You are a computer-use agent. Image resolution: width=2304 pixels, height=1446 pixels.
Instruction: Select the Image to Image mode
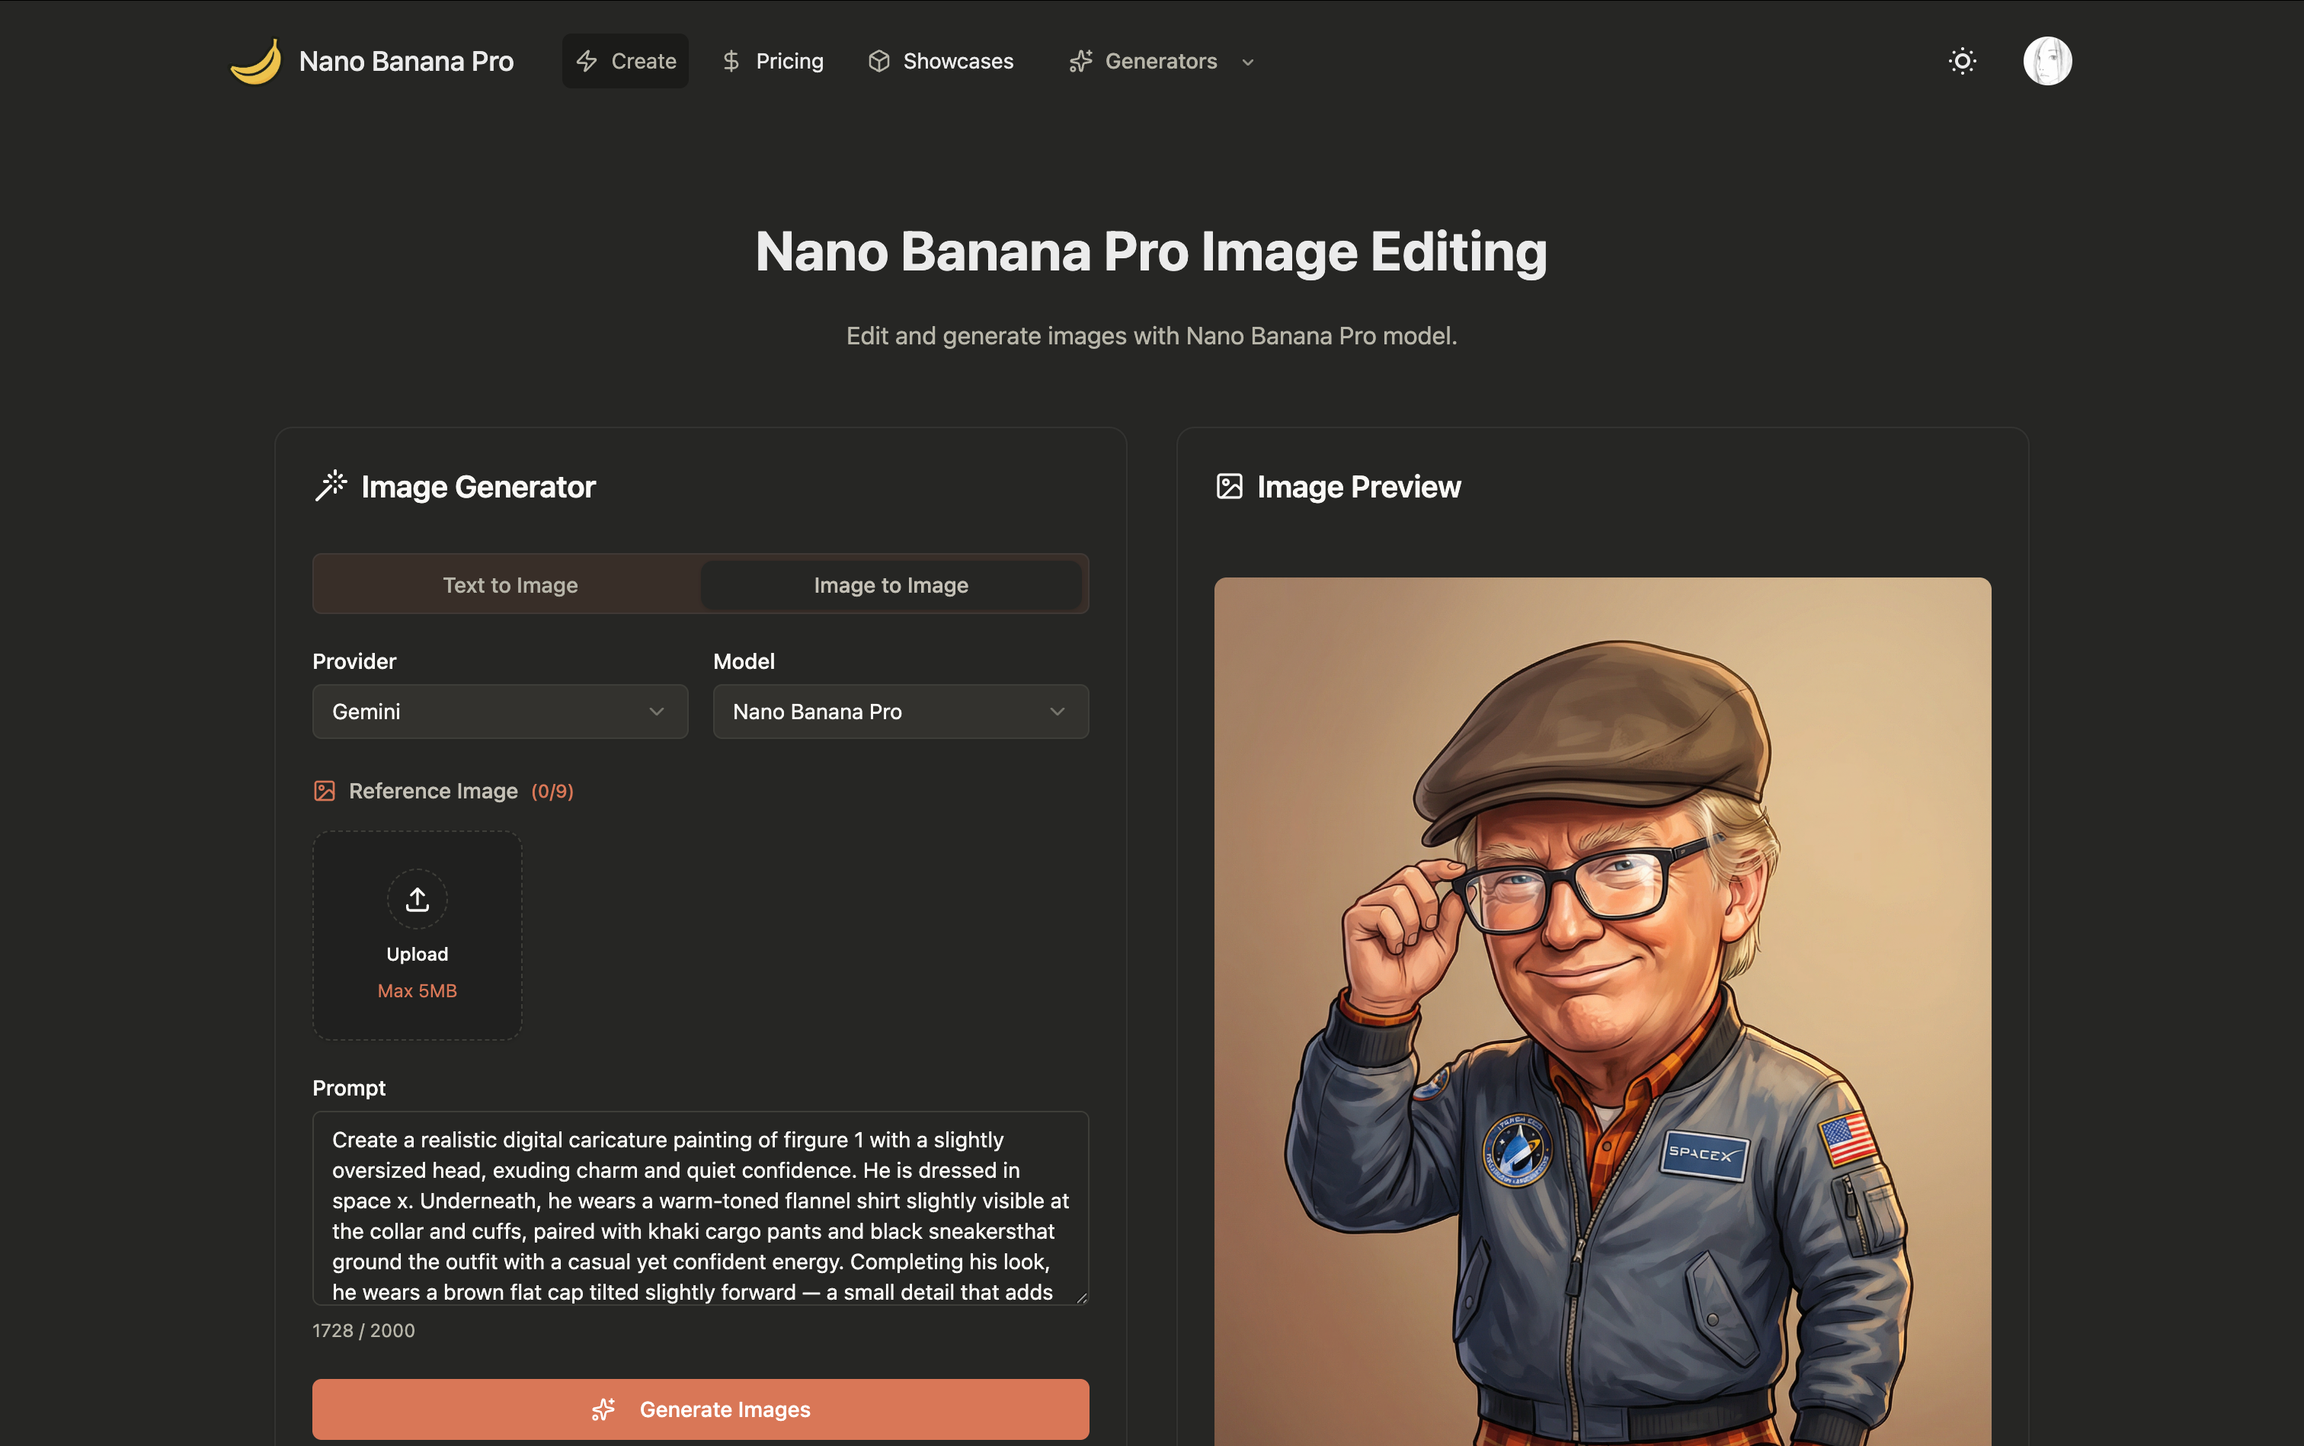(891, 584)
